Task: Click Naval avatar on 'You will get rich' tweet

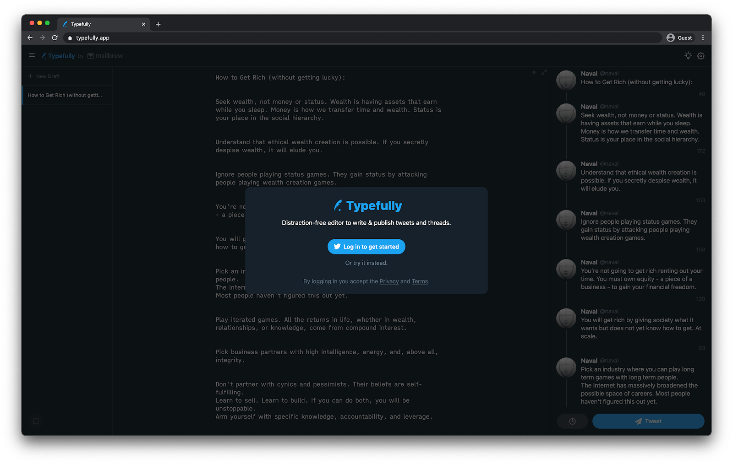Action: coord(566,318)
